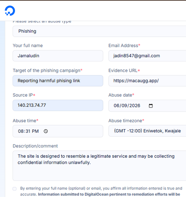Click into the Source IP field
186x197 pixels.
click(58, 105)
